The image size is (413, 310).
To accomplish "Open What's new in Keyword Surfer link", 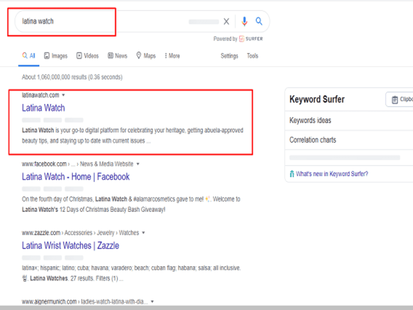I will [x=329, y=174].
